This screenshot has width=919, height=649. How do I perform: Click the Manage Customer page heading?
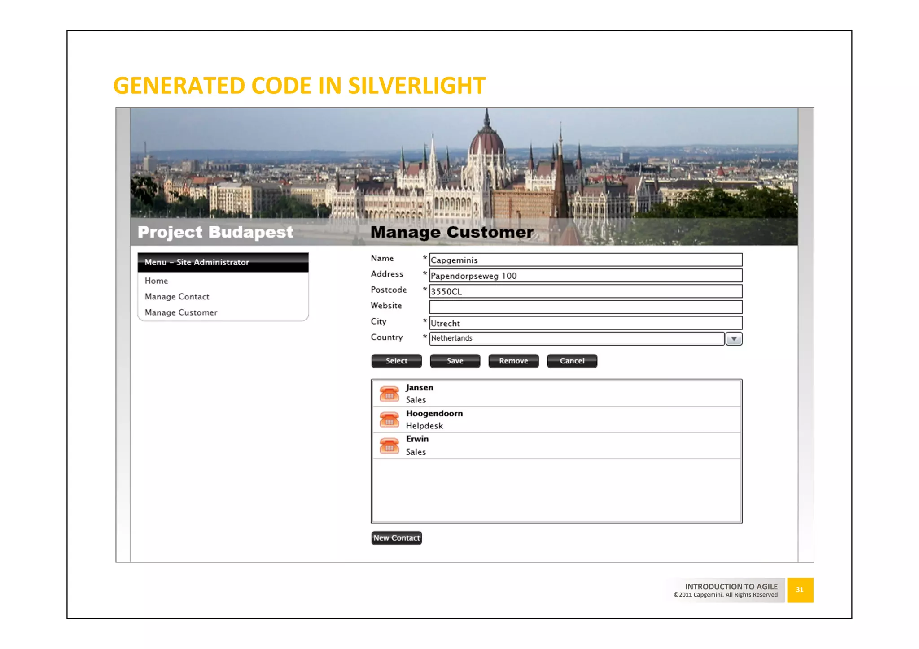point(452,232)
